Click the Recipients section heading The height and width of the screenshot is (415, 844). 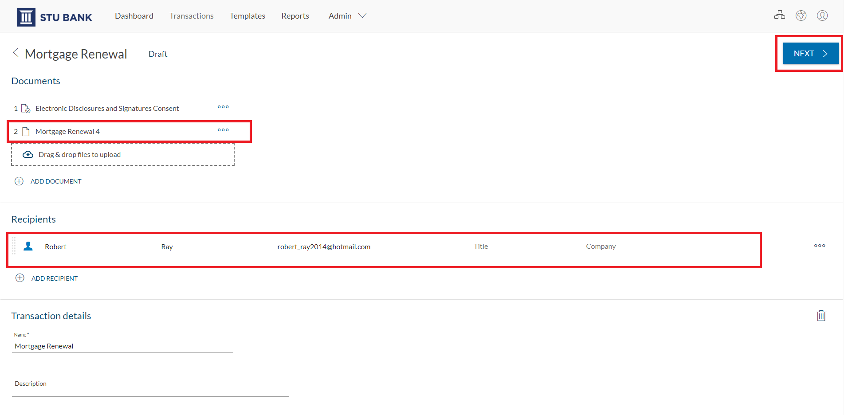[34, 219]
